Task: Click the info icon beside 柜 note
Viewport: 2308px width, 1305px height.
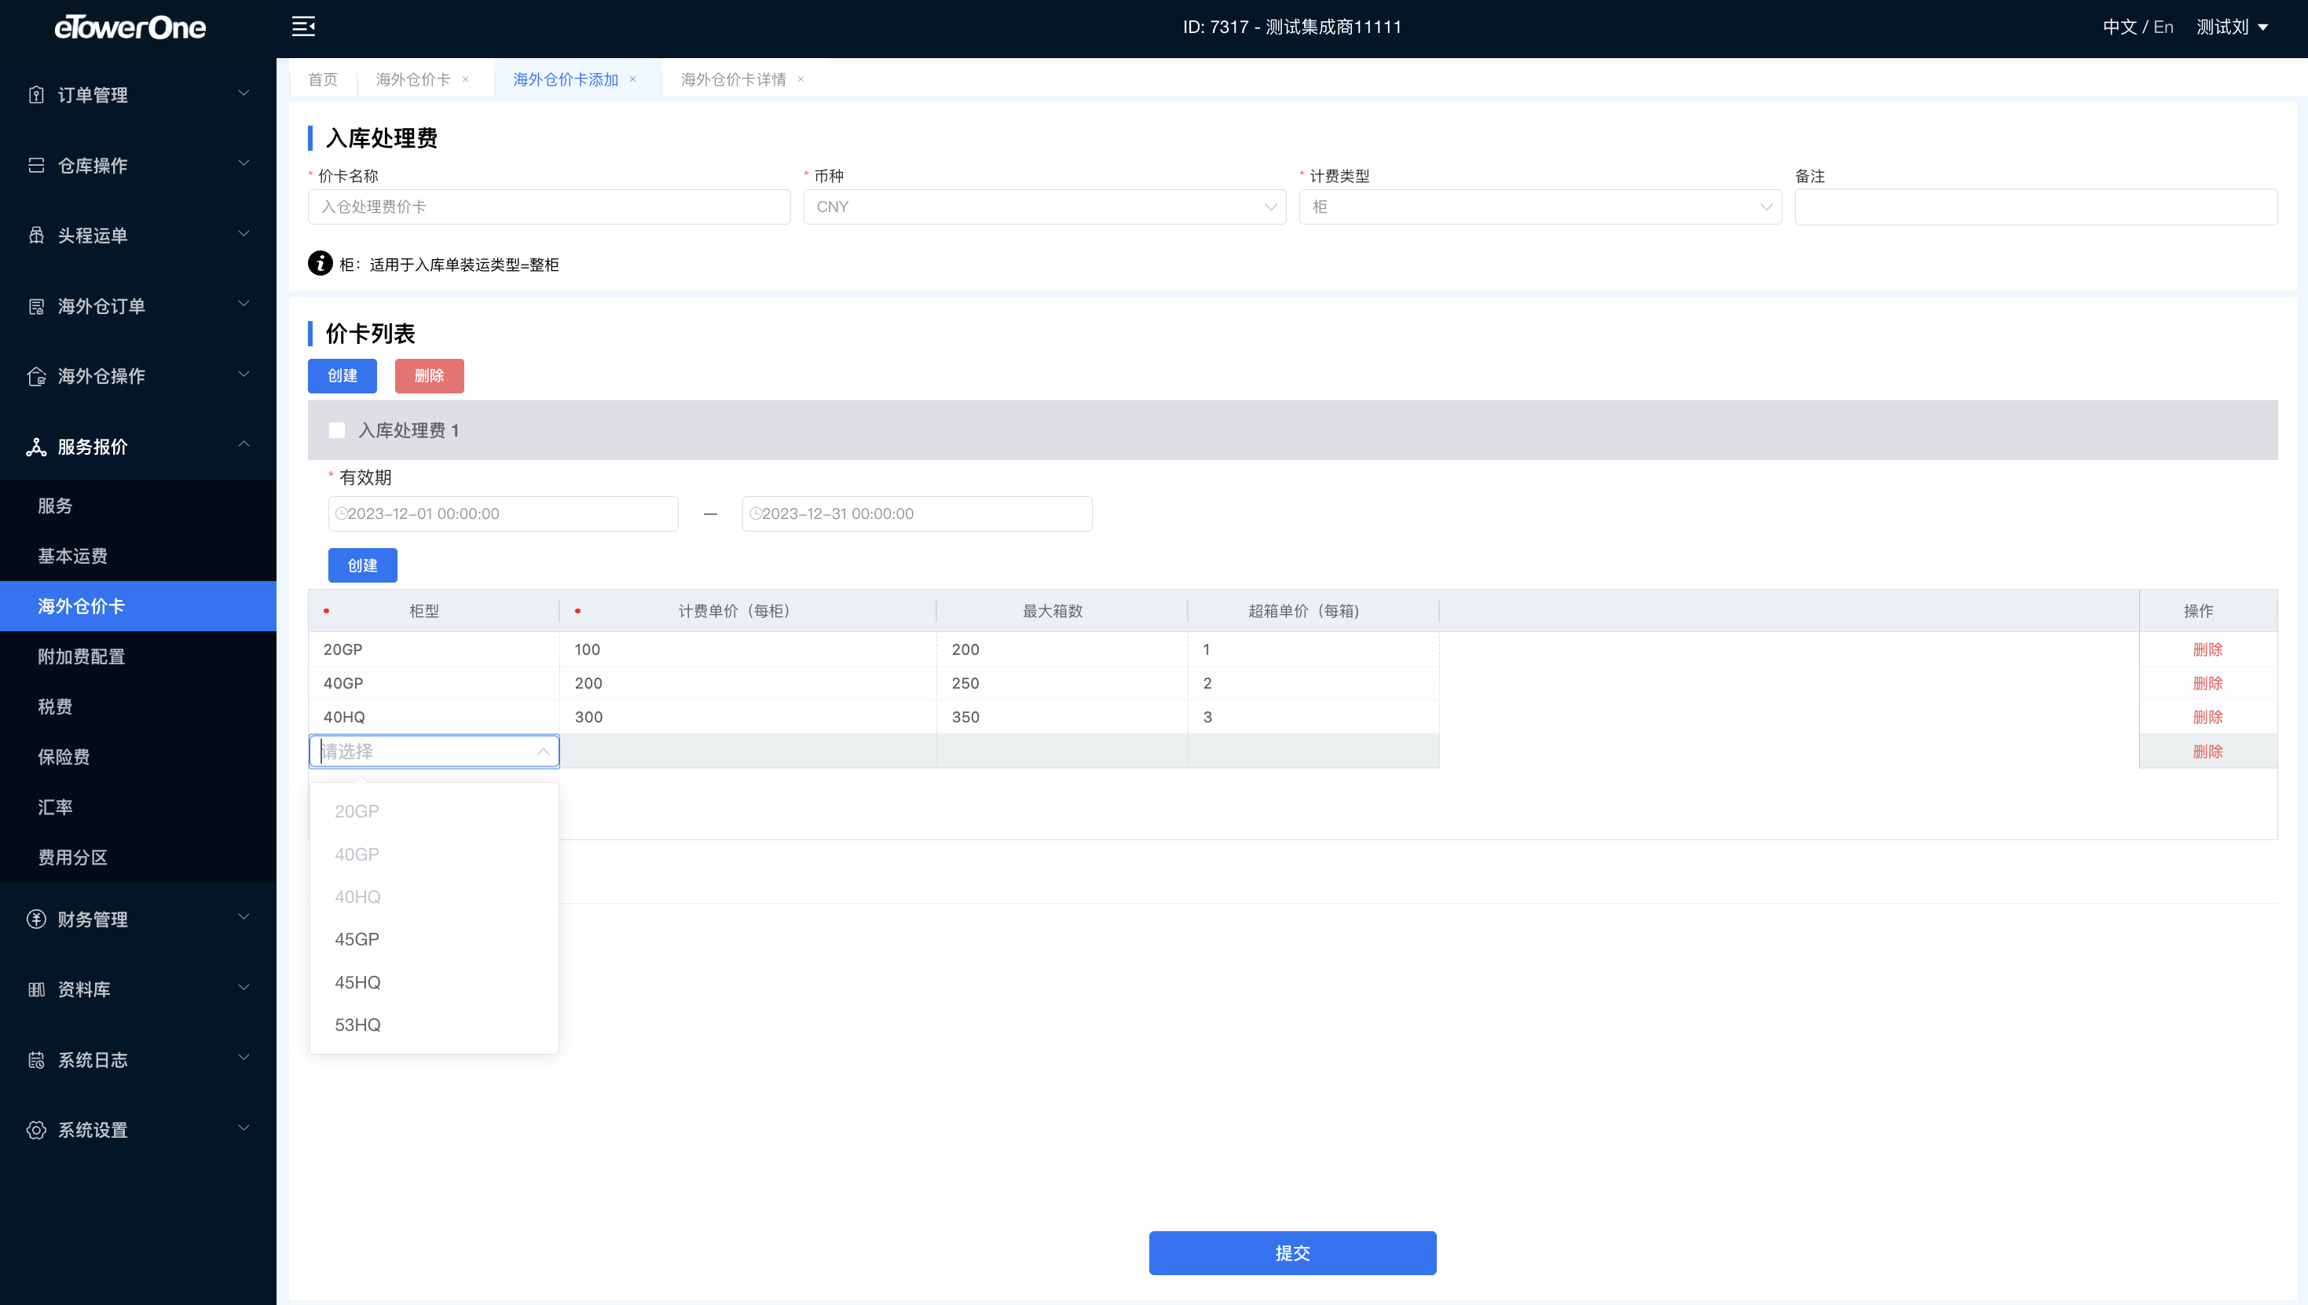Action: coord(320,264)
